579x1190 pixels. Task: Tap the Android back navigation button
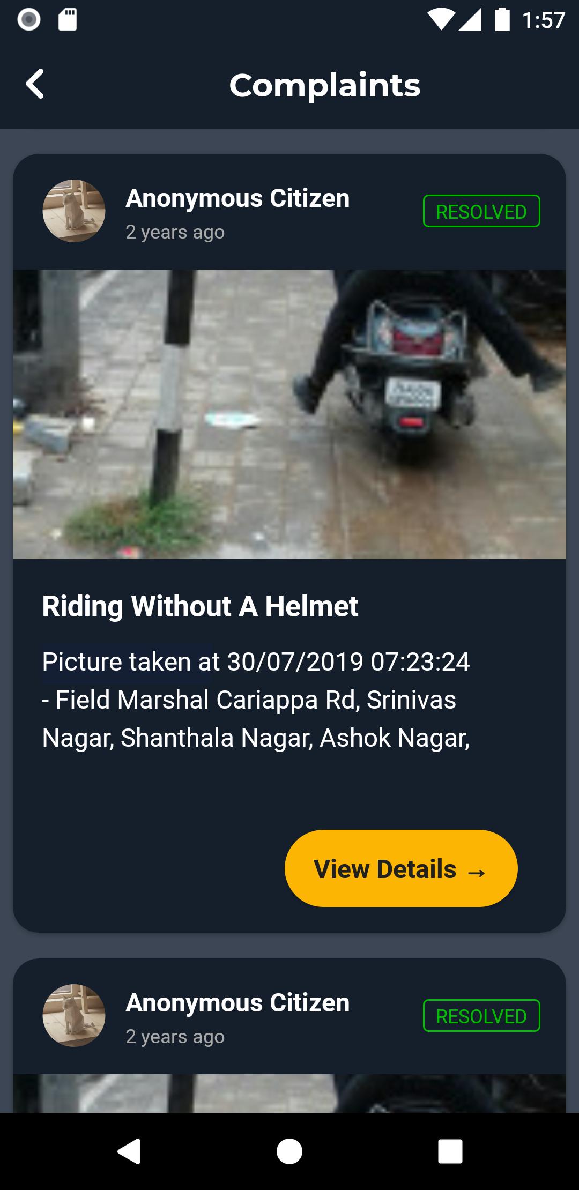129,1151
